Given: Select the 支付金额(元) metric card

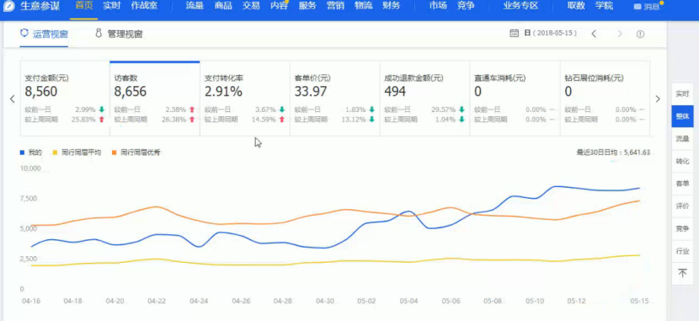Looking at the screenshot, I should [65, 99].
